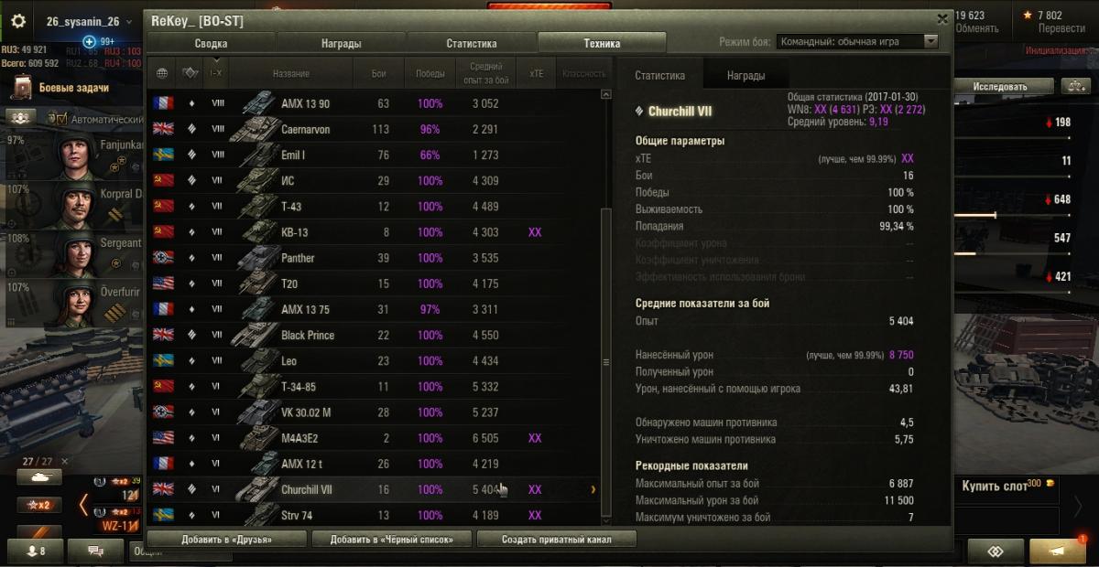This screenshot has height=567, width=1099.
Task: Expand the 26_sysanin_26 account menu
Action: (83, 22)
